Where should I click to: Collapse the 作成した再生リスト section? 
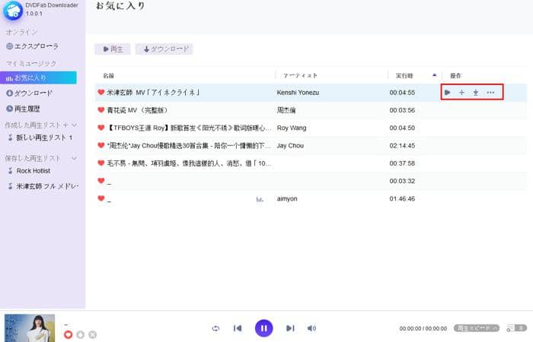pos(74,125)
